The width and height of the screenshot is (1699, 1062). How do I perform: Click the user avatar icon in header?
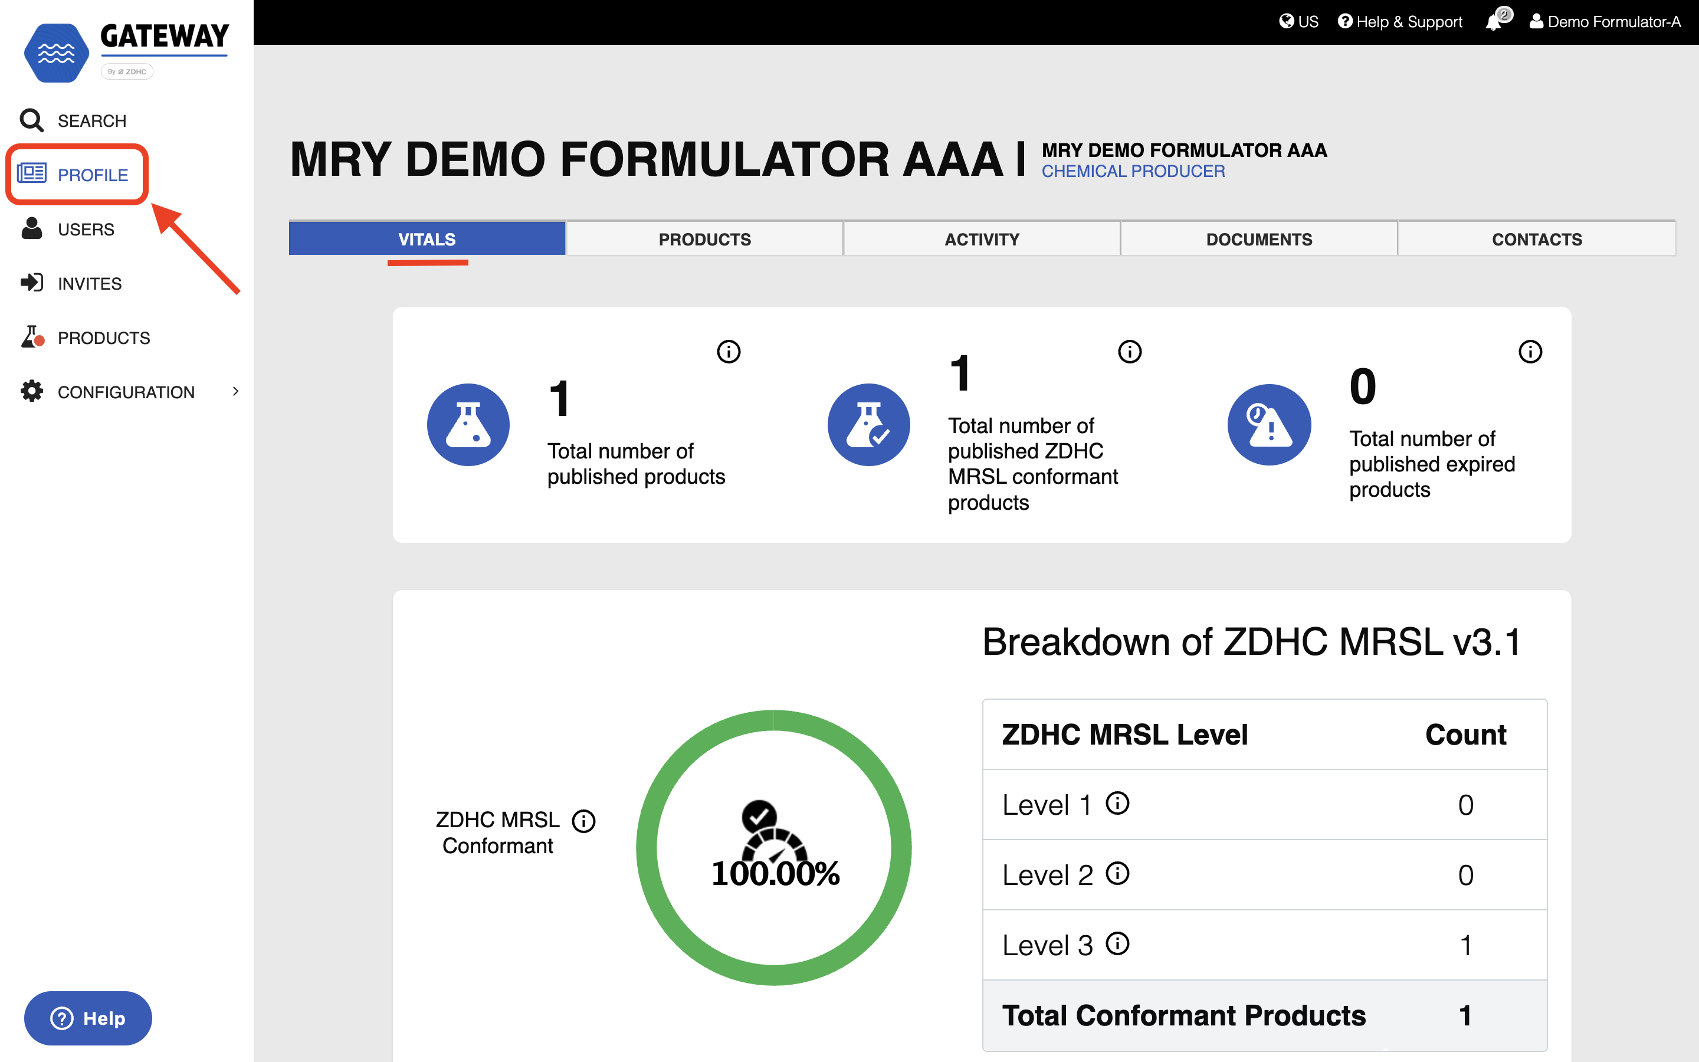click(1536, 21)
